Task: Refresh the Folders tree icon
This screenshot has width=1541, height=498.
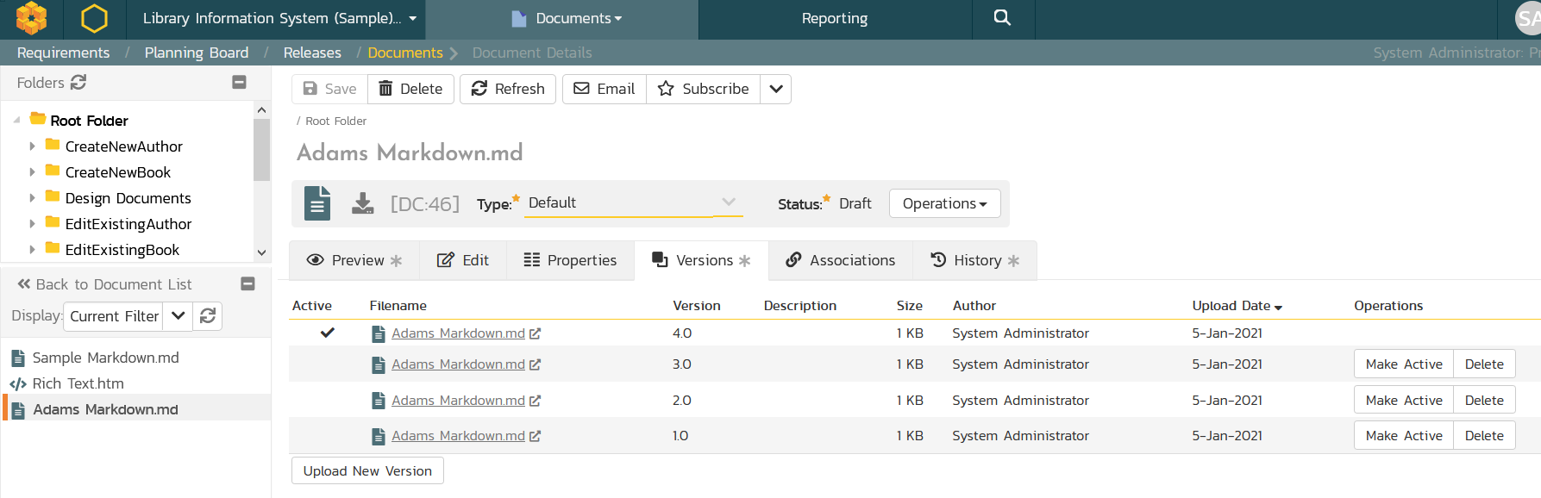Action: click(x=78, y=83)
